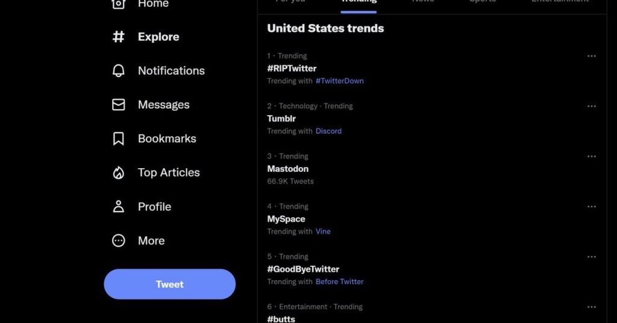The image size is (617, 323).
Task: Show more options for MySpace trend
Action: (x=592, y=207)
